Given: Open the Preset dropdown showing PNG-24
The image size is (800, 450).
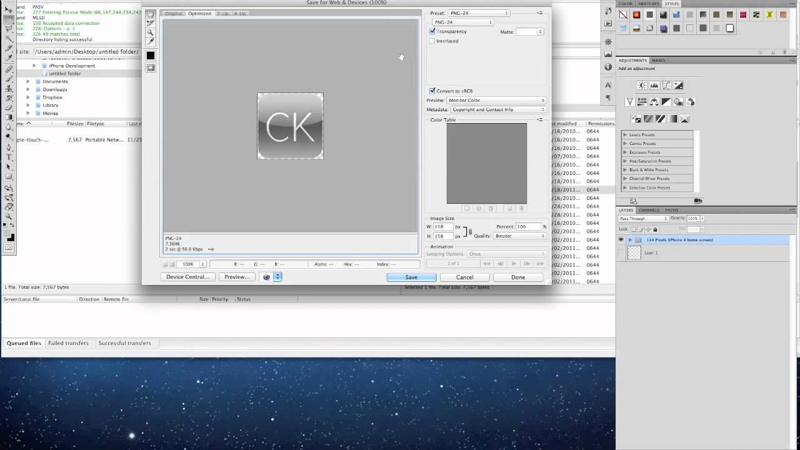Looking at the screenshot, I should pyautogui.click(x=479, y=13).
